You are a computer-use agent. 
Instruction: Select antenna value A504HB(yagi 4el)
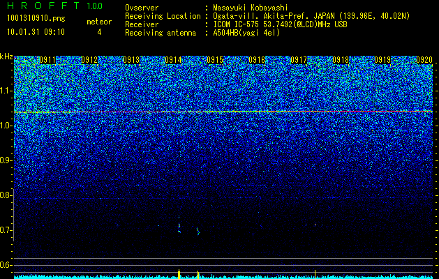246,33
